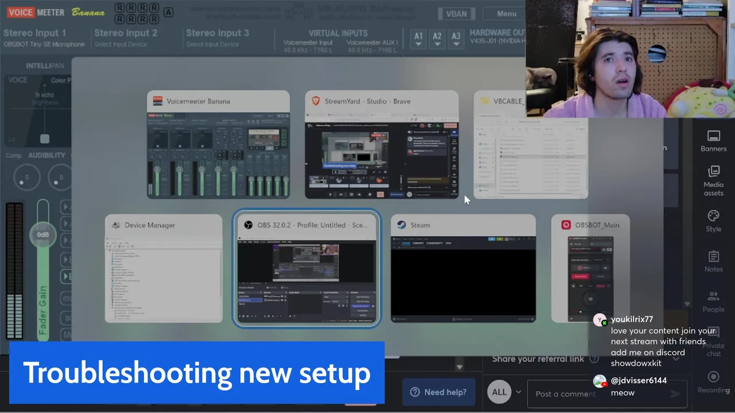Viewport: 735px width, 413px height.
Task: Click the Voicemeeter Input virtual input label
Action: 308,43
